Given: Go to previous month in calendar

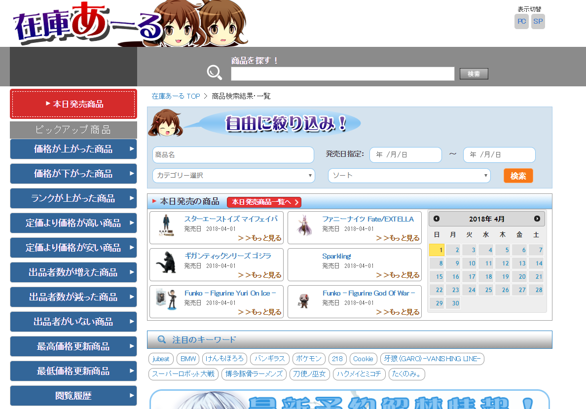Looking at the screenshot, I should [437, 219].
